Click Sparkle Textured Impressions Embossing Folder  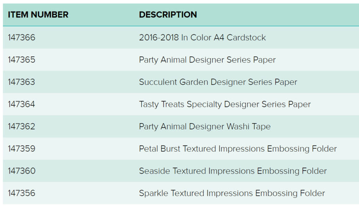(232, 193)
